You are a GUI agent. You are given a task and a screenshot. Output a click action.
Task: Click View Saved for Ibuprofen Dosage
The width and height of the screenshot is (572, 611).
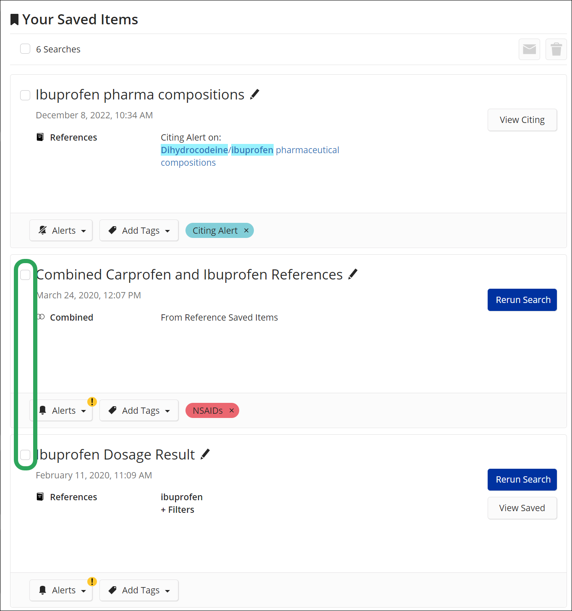pos(522,508)
